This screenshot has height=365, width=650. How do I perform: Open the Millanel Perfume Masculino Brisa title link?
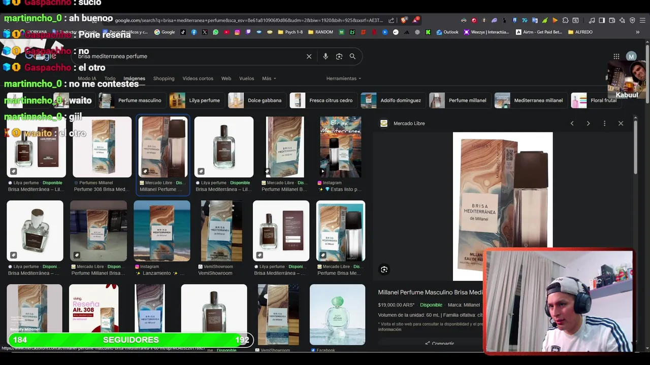[x=430, y=293]
